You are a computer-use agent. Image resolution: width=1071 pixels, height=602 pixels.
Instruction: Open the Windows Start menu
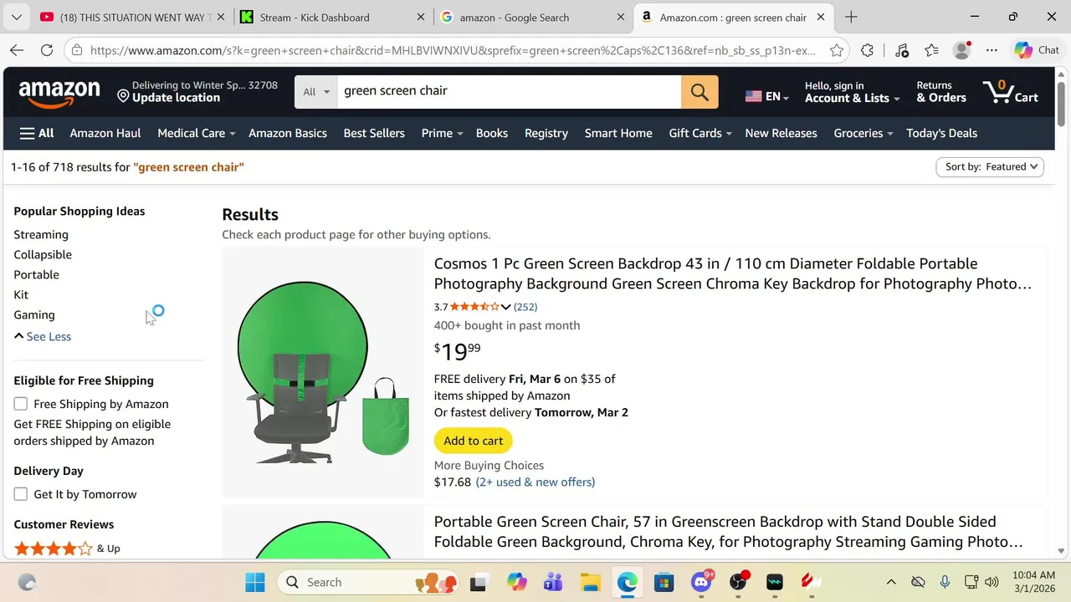tap(255, 582)
